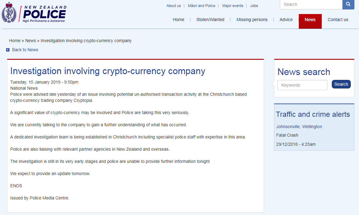Open the Stolen/Wanted menu item

210,20
